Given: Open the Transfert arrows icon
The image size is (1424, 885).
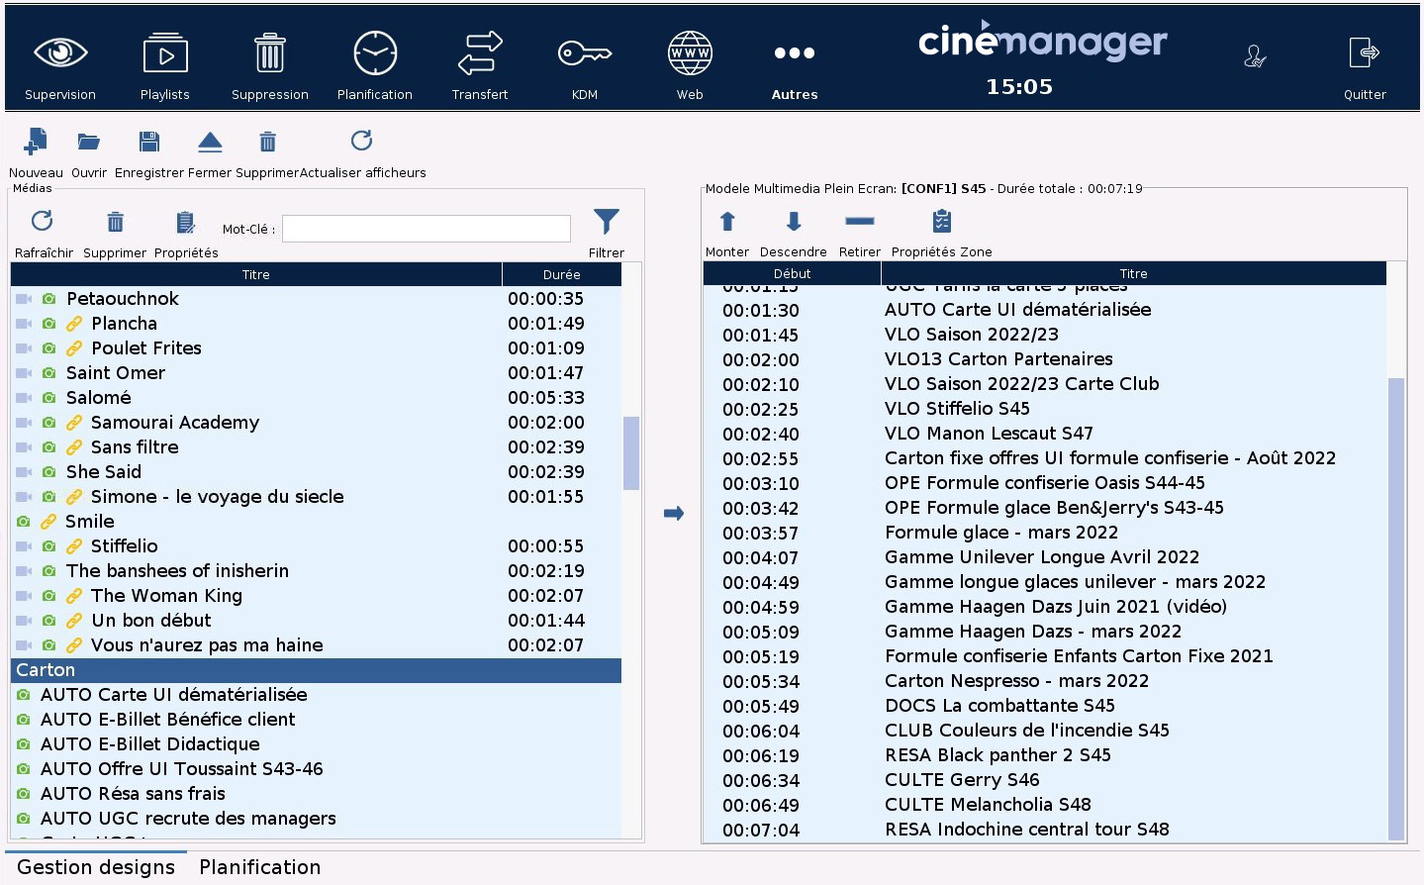Looking at the screenshot, I should 480,53.
